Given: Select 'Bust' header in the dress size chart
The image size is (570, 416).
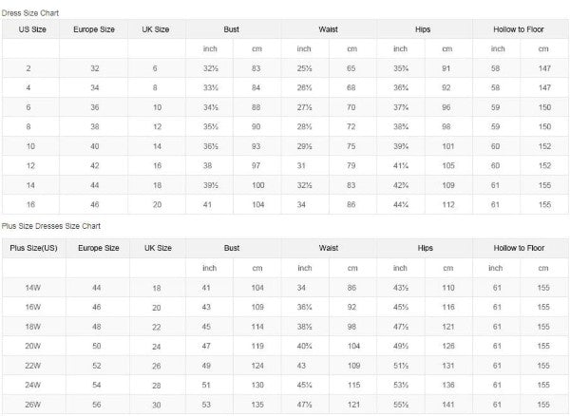Looking at the screenshot, I should pyautogui.click(x=233, y=29).
